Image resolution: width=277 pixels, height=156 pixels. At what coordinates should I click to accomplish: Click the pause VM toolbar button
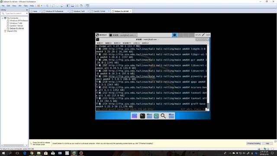(39, 6)
